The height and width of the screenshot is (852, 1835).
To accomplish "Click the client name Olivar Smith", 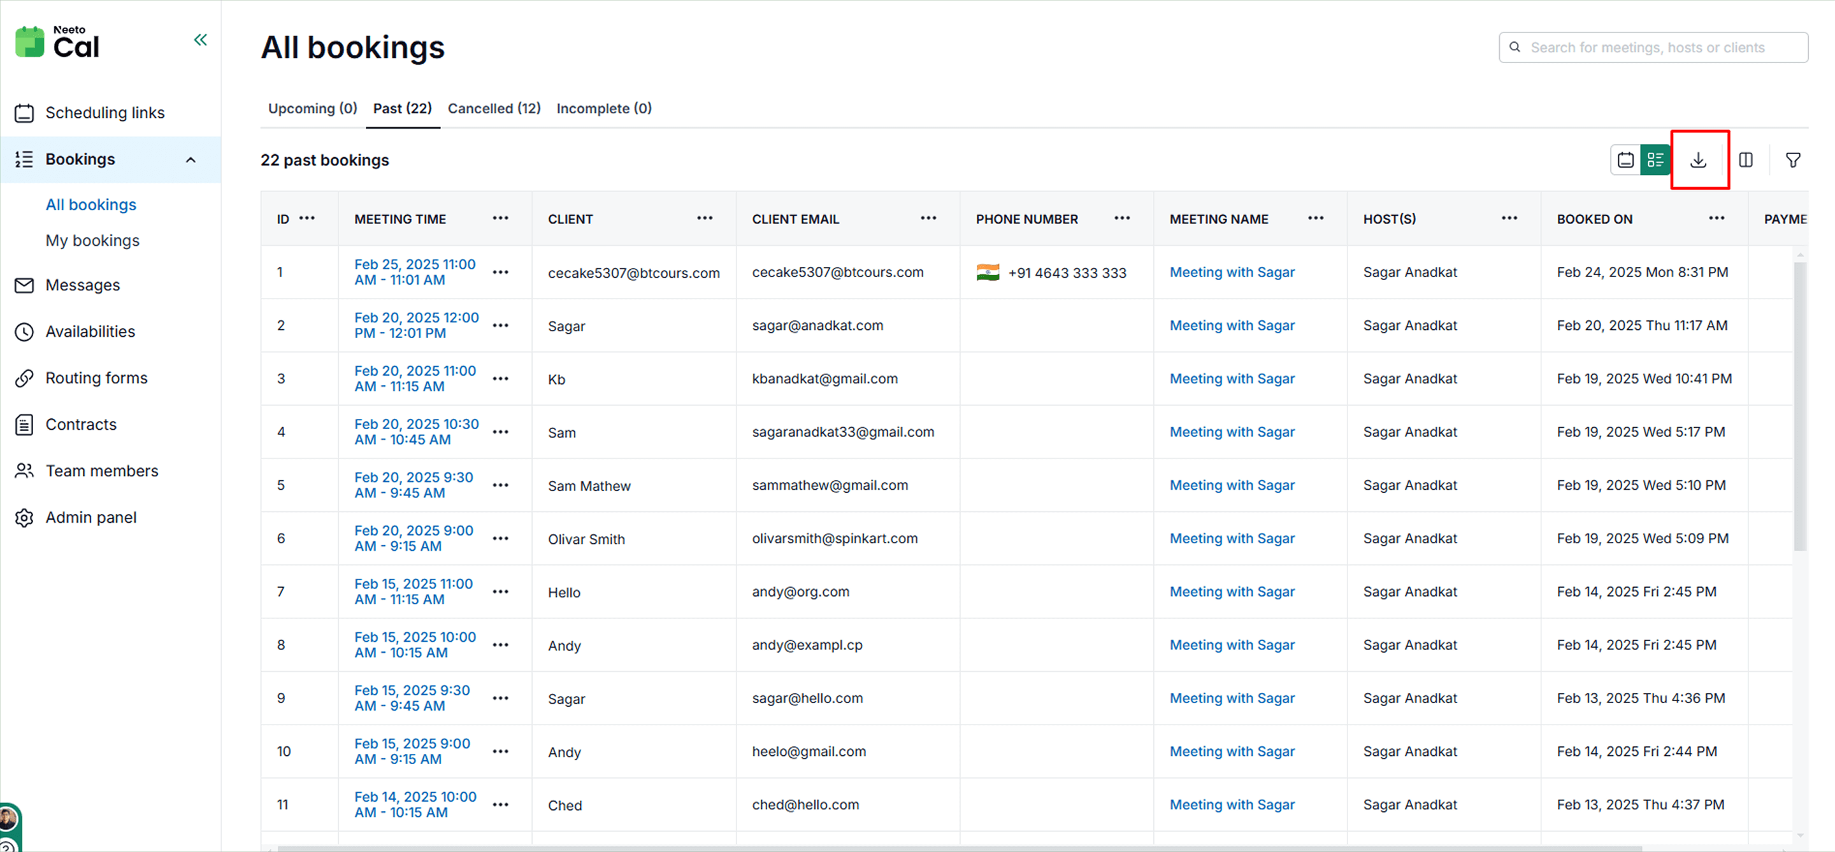I will [x=586, y=539].
